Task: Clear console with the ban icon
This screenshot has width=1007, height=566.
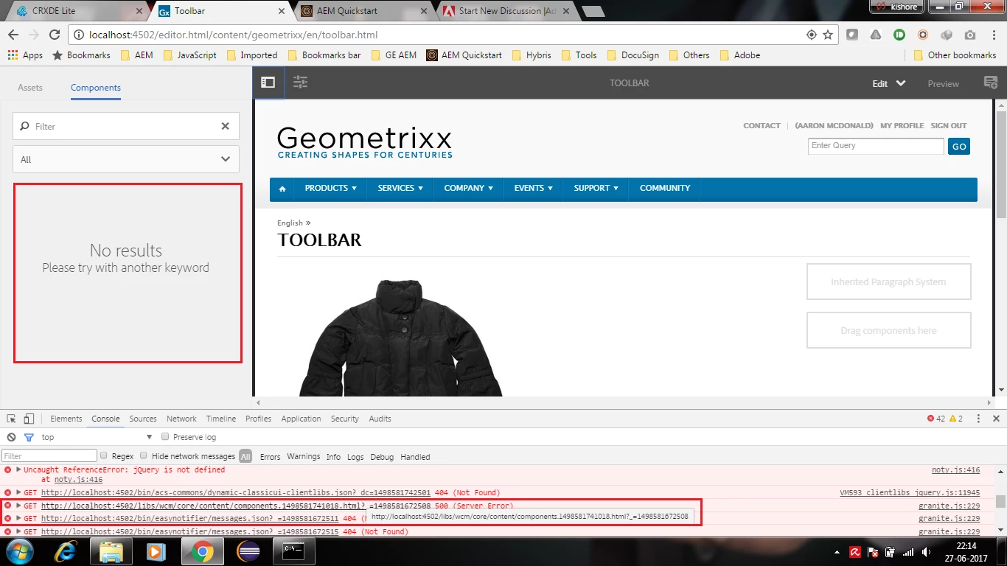Action: tap(11, 437)
